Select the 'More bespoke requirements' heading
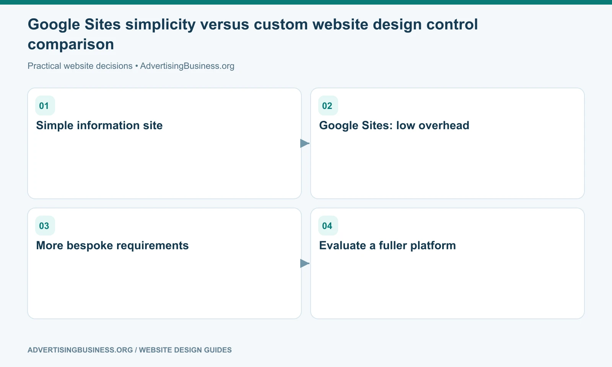612x367 pixels. (112, 245)
